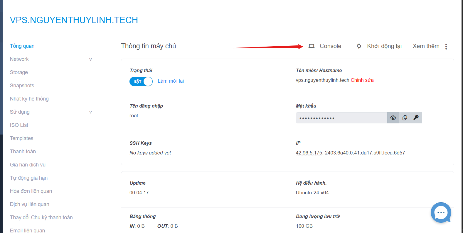Copy the password with the copy icon
Screen dimensions: 463x233
tap(405, 118)
